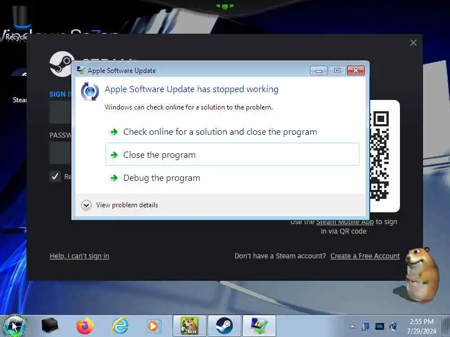Image resolution: width=450 pixels, height=337 pixels.
Task: Close the Steam sign-in window
Action: point(413,43)
